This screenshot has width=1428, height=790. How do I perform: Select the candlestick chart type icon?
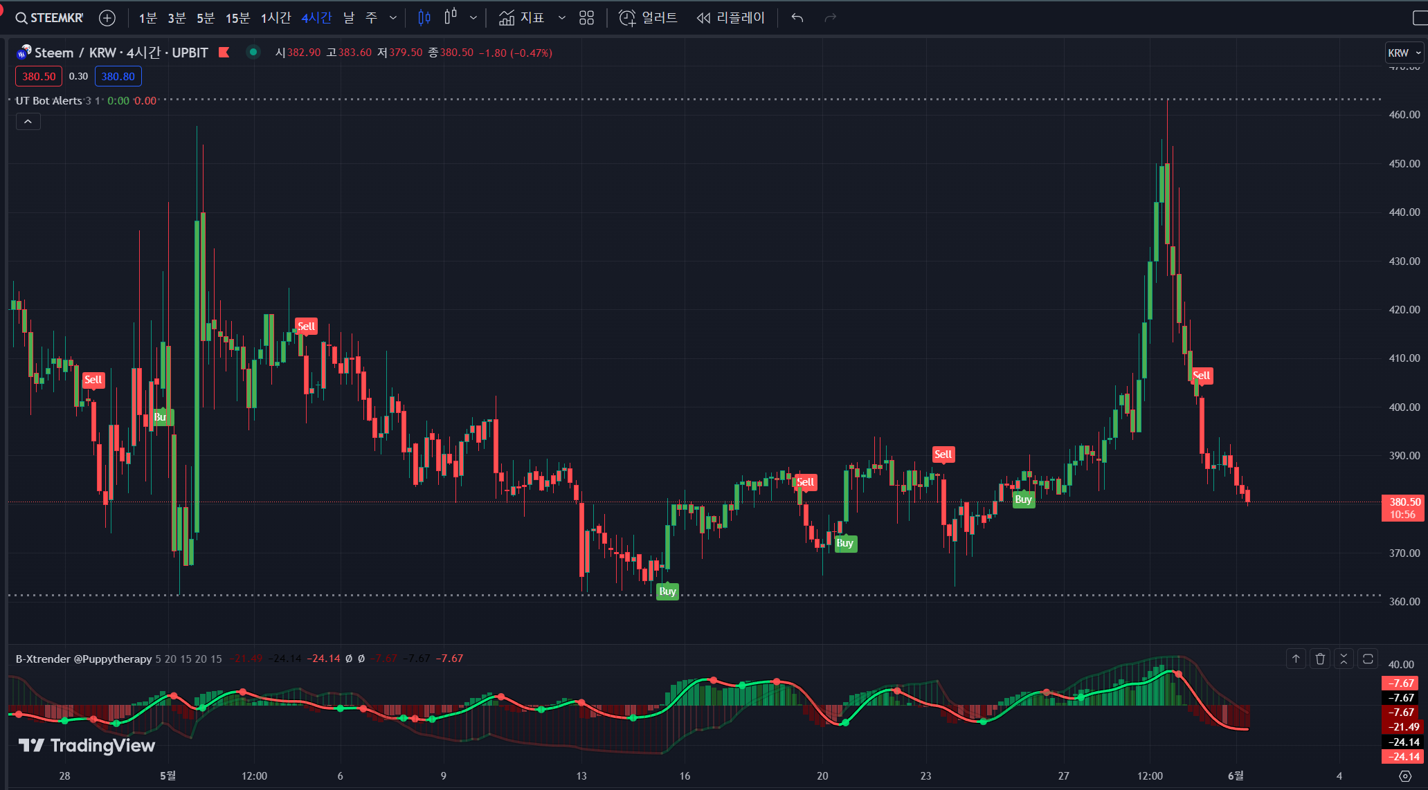424,18
